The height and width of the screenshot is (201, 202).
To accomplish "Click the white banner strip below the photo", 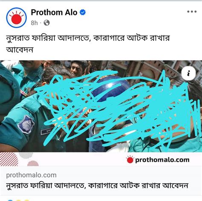I will 101,159.
